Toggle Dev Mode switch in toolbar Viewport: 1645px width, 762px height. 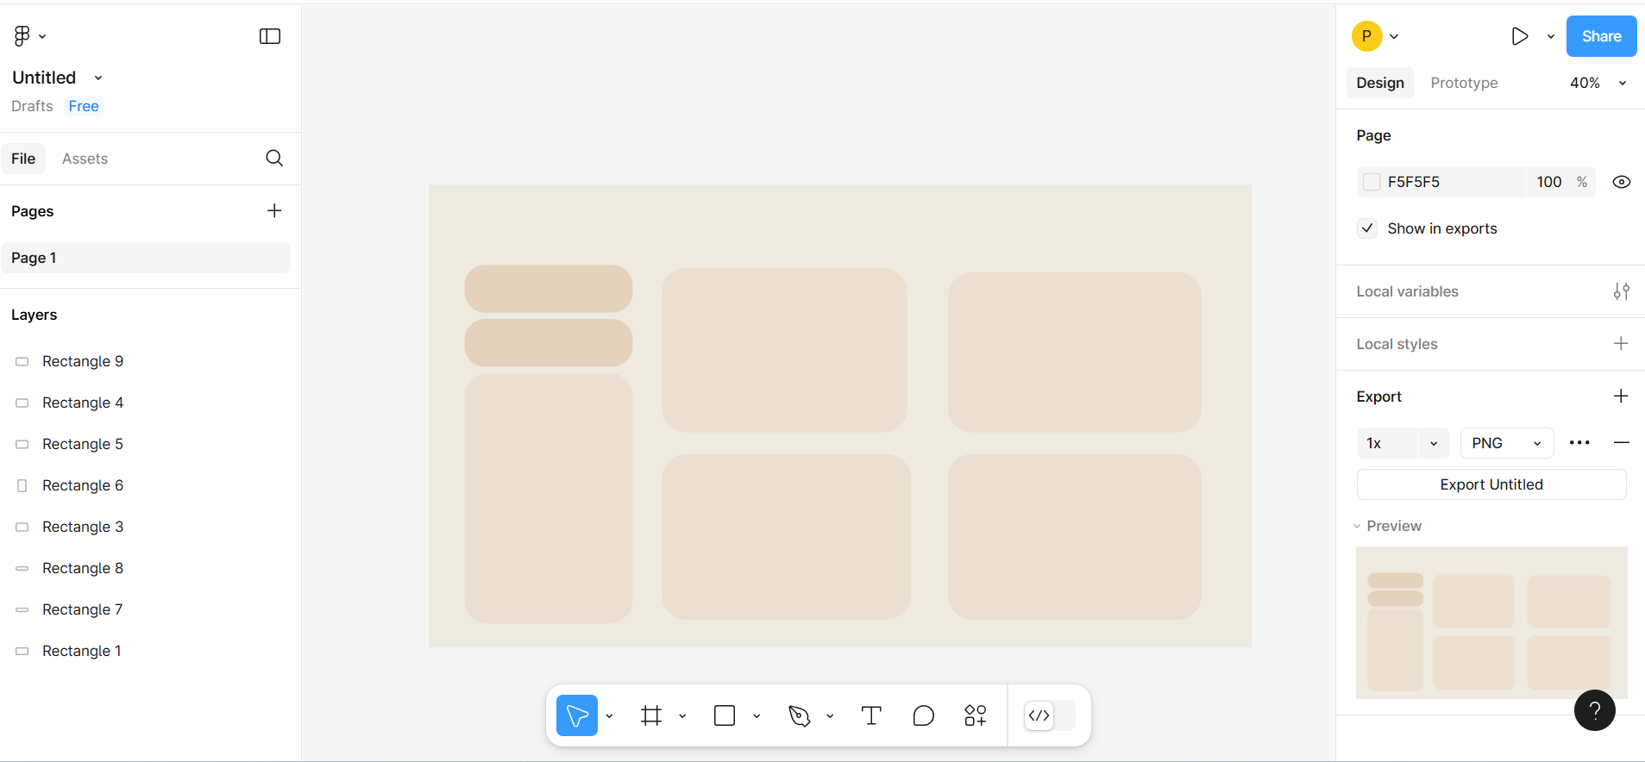1049,715
